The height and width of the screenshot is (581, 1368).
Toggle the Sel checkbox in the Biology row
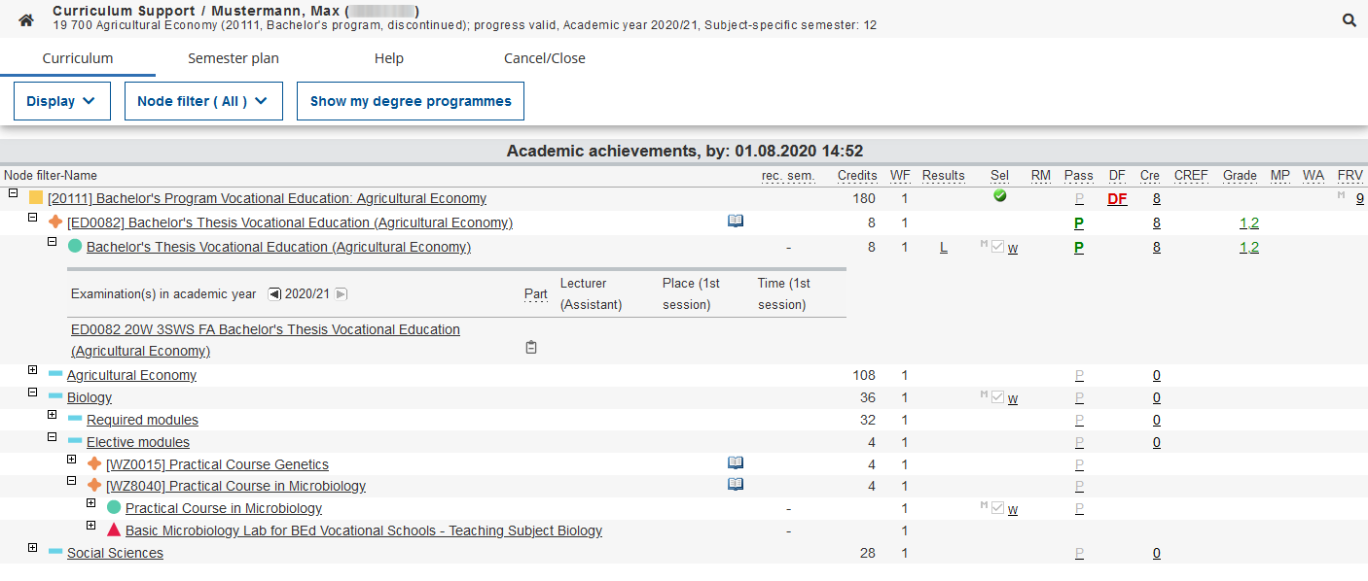click(997, 397)
